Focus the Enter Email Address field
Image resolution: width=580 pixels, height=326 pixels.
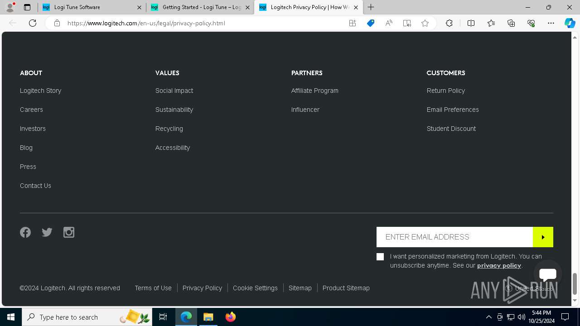click(454, 237)
